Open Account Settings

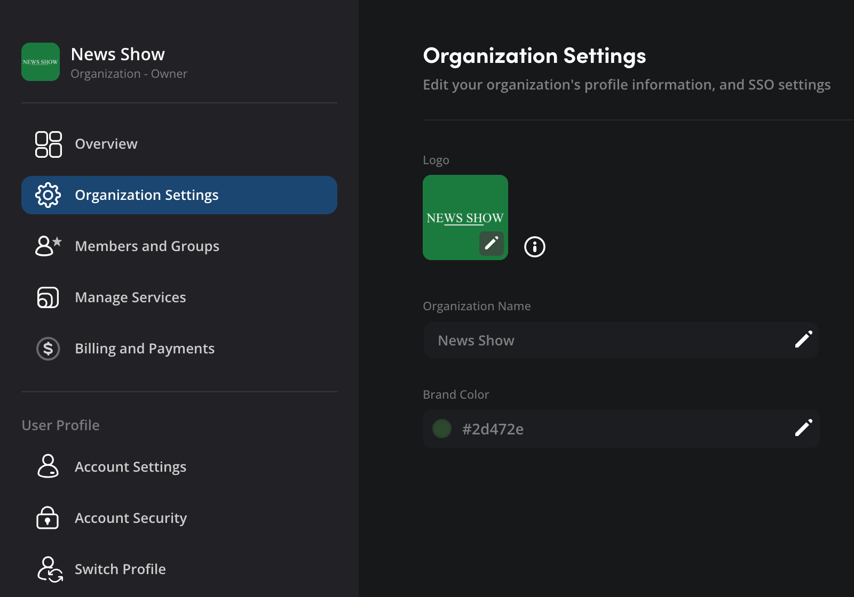179,467
